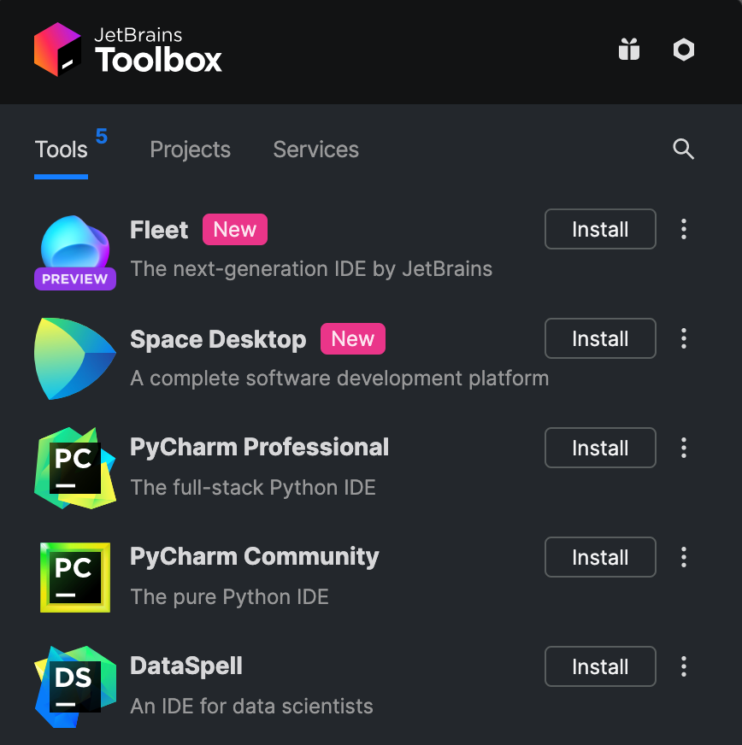Switch to the Projects tab
Viewport: 742px width, 745px height.
(x=190, y=149)
